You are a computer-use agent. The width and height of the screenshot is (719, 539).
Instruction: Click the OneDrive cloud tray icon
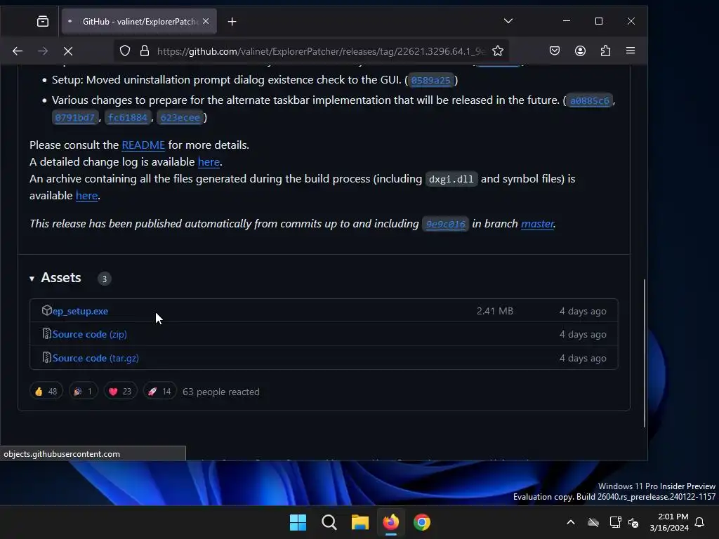pos(593,522)
